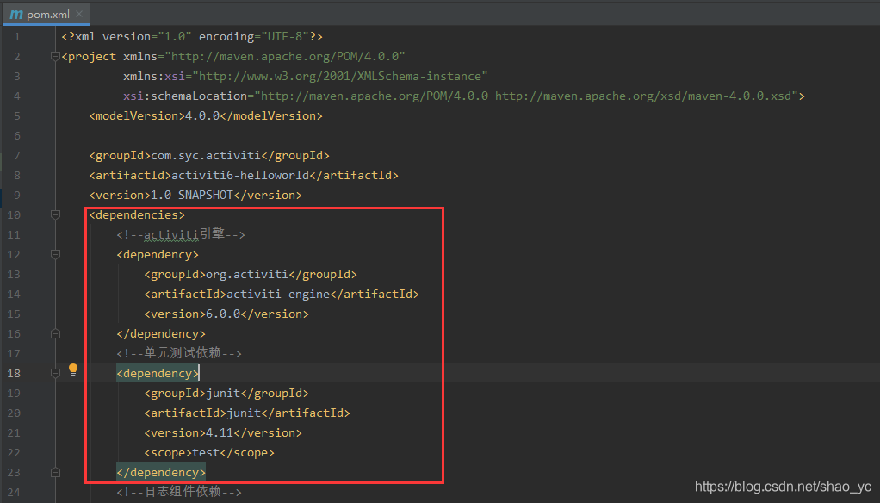Click line number 7 in the gutter
Screen dimensions: 880x503
pos(16,155)
